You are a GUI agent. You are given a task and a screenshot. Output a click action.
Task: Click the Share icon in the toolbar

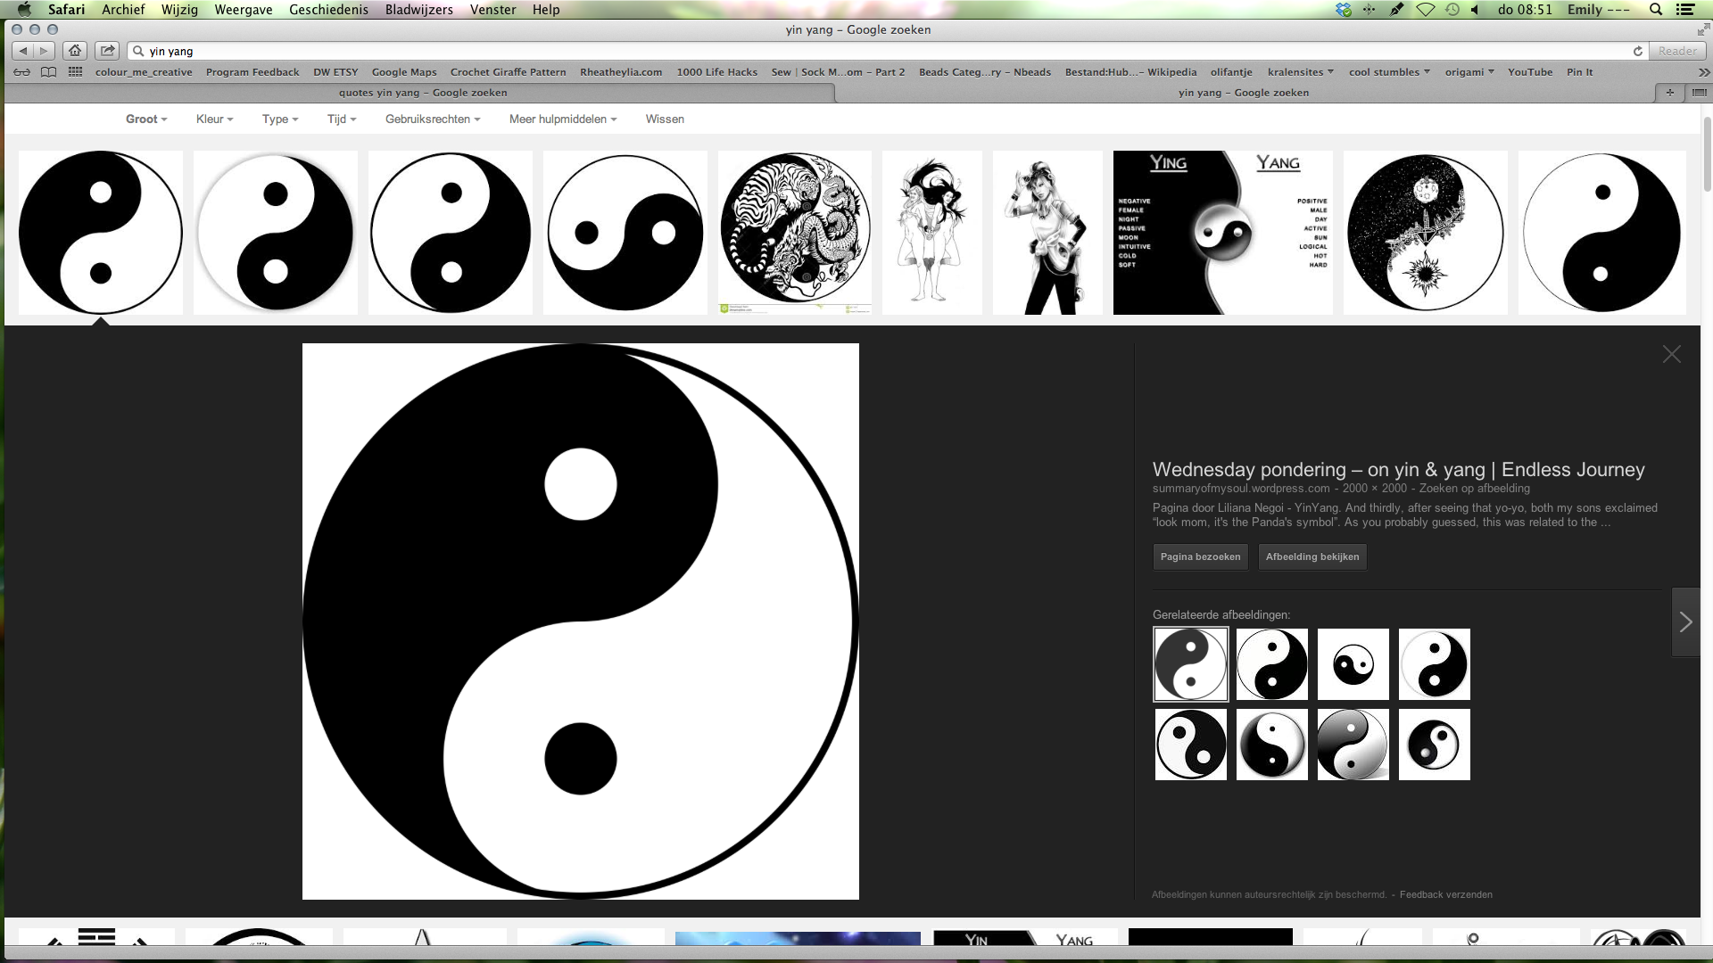click(107, 51)
